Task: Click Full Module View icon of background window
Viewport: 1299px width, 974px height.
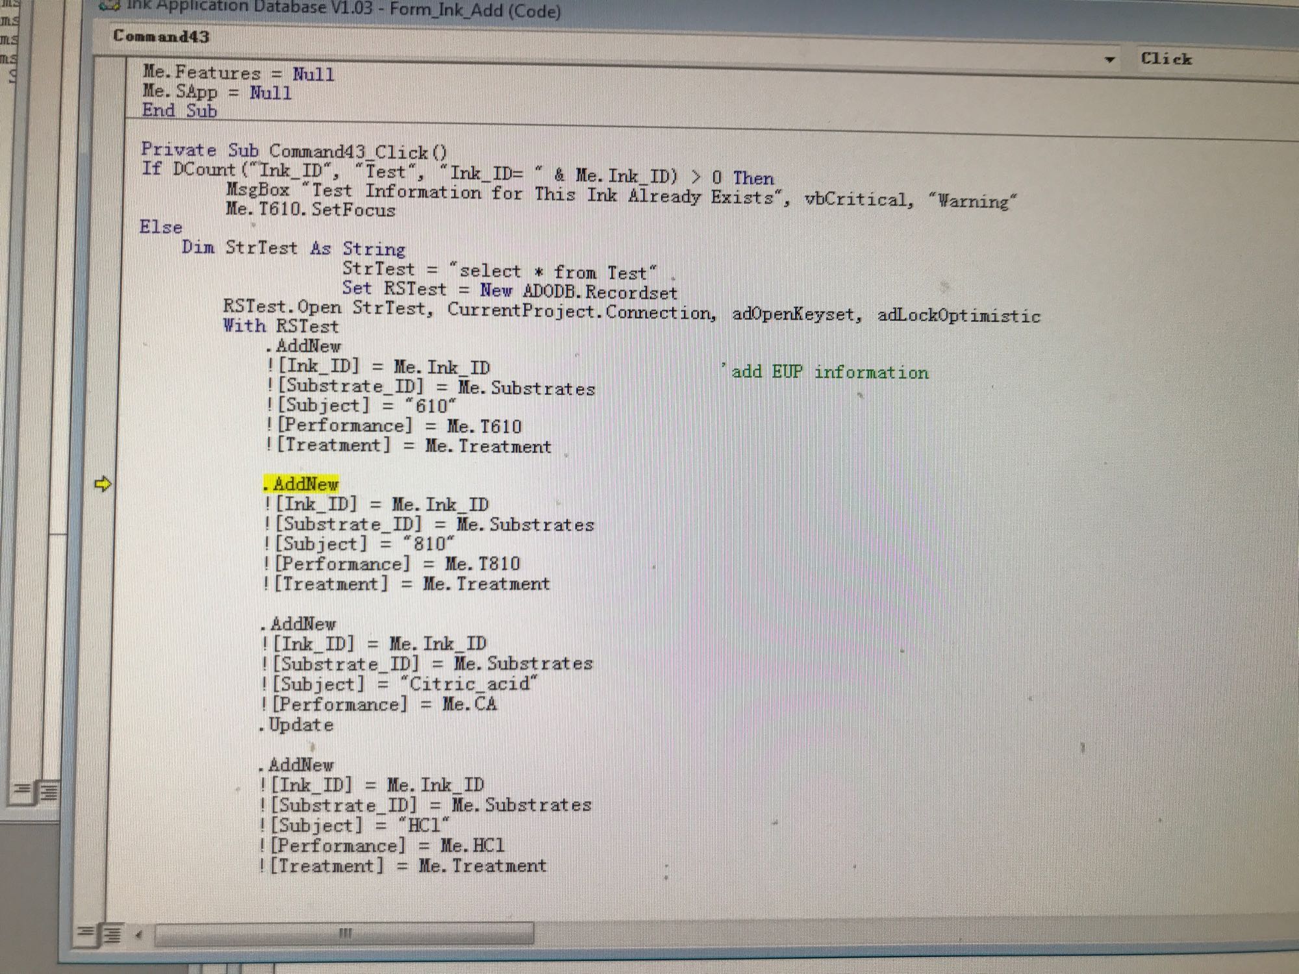Action: point(49,791)
